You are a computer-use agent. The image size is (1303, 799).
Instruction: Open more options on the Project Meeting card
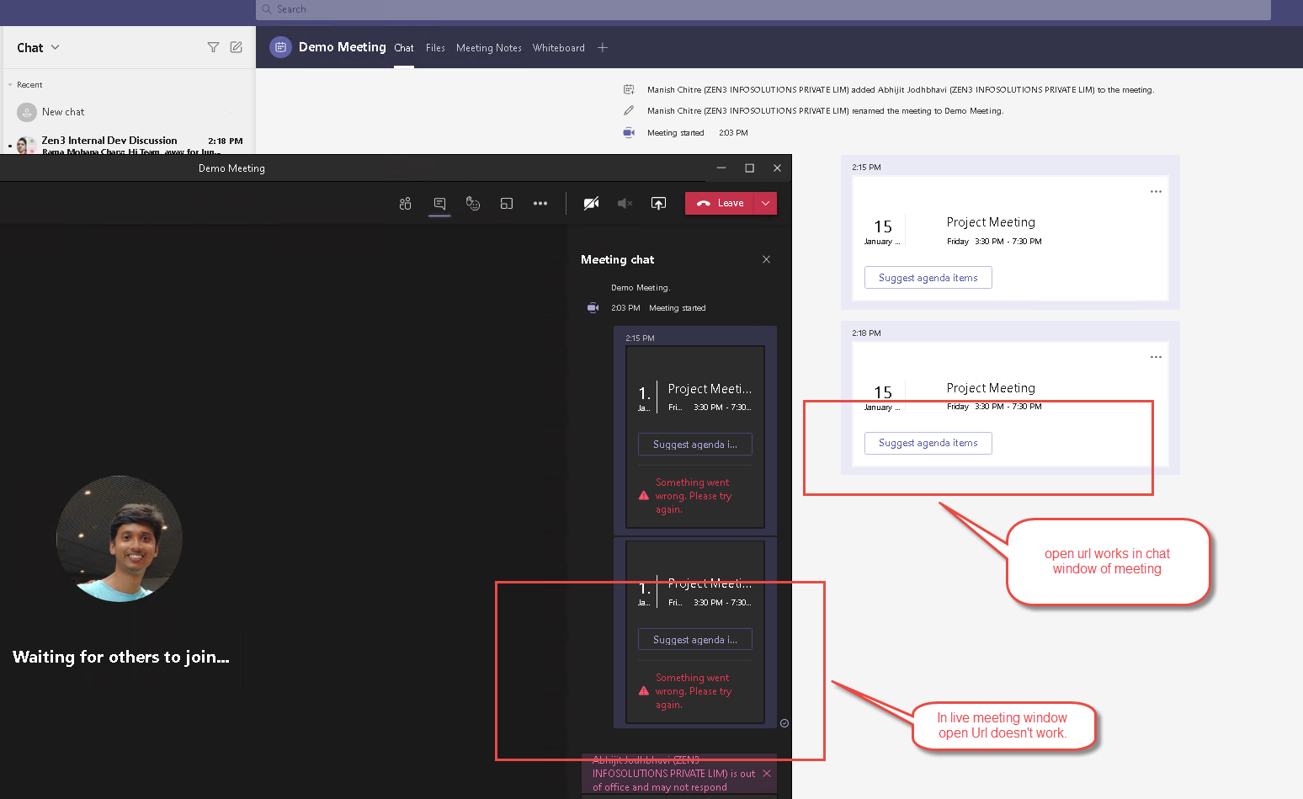tap(1155, 191)
